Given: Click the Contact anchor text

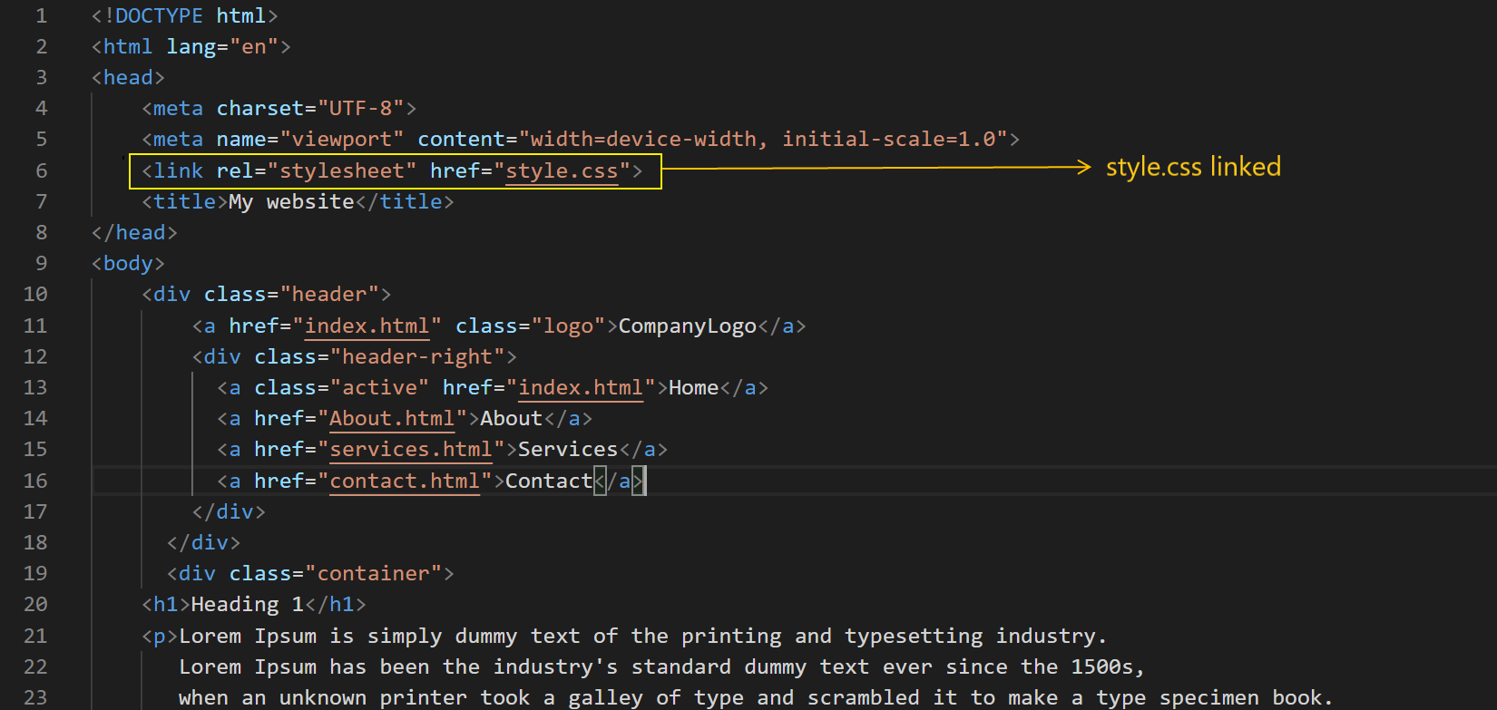Looking at the screenshot, I should 549,481.
